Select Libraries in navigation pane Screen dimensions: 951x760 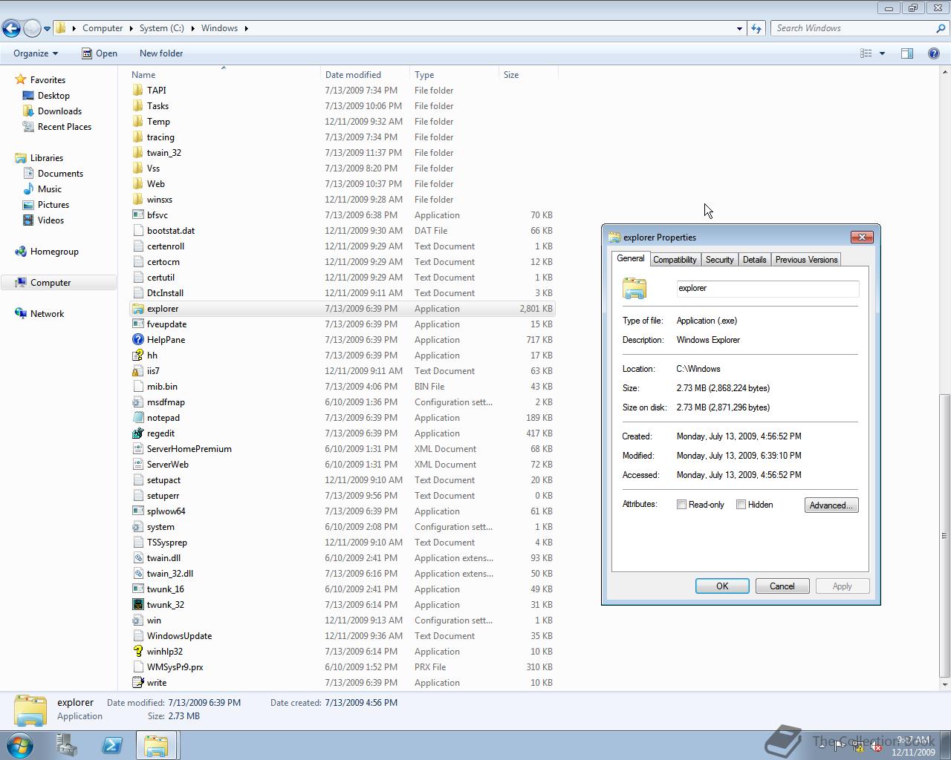tap(46, 158)
